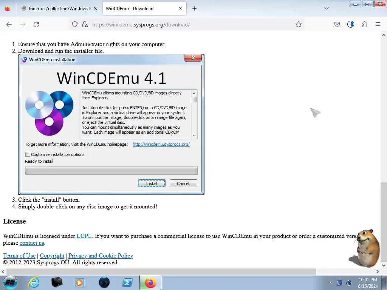The height and width of the screenshot is (290, 387).
Task: Click the volume speaker tray icon
Action: pyautogui.click(x=349, y=283)
